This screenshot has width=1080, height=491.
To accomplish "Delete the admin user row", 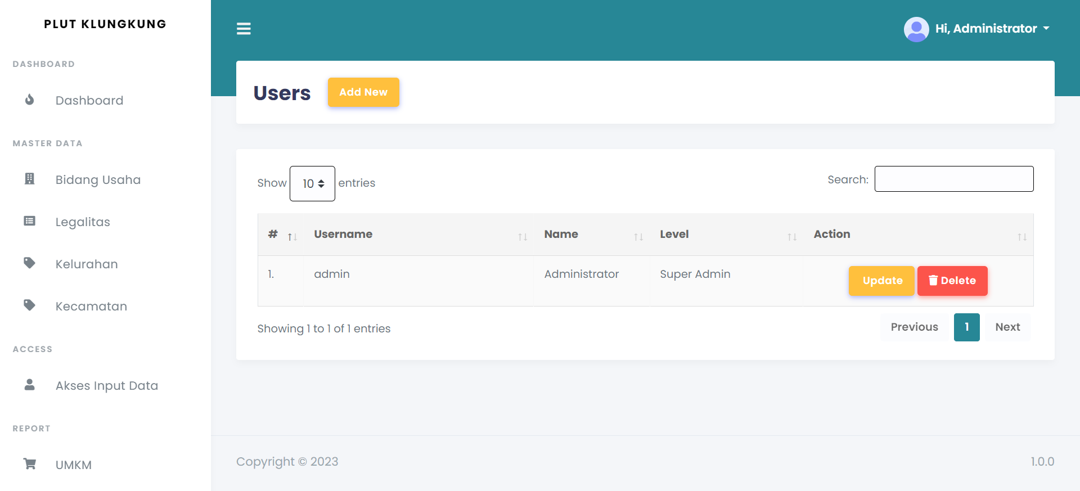I will tap(952, 281).
